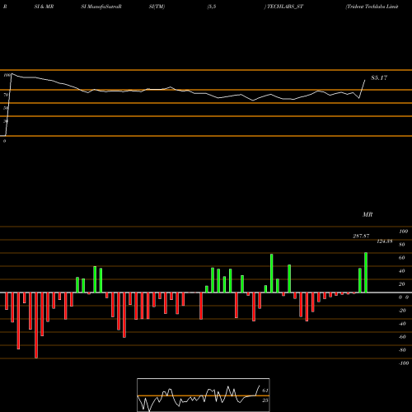Click the SI MunafaSutraR header text
This screenshot has height=412, width=412.
[x=101, y=7]
